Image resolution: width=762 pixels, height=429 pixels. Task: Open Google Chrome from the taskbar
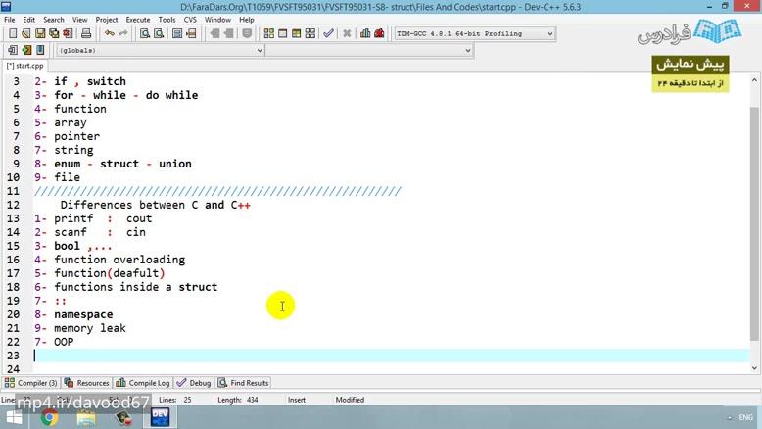pos(49,418)
